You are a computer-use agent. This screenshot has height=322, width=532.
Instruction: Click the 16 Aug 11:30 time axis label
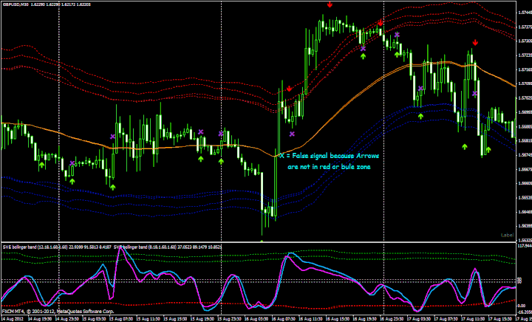pyautogui.click(x=311, y=319)
